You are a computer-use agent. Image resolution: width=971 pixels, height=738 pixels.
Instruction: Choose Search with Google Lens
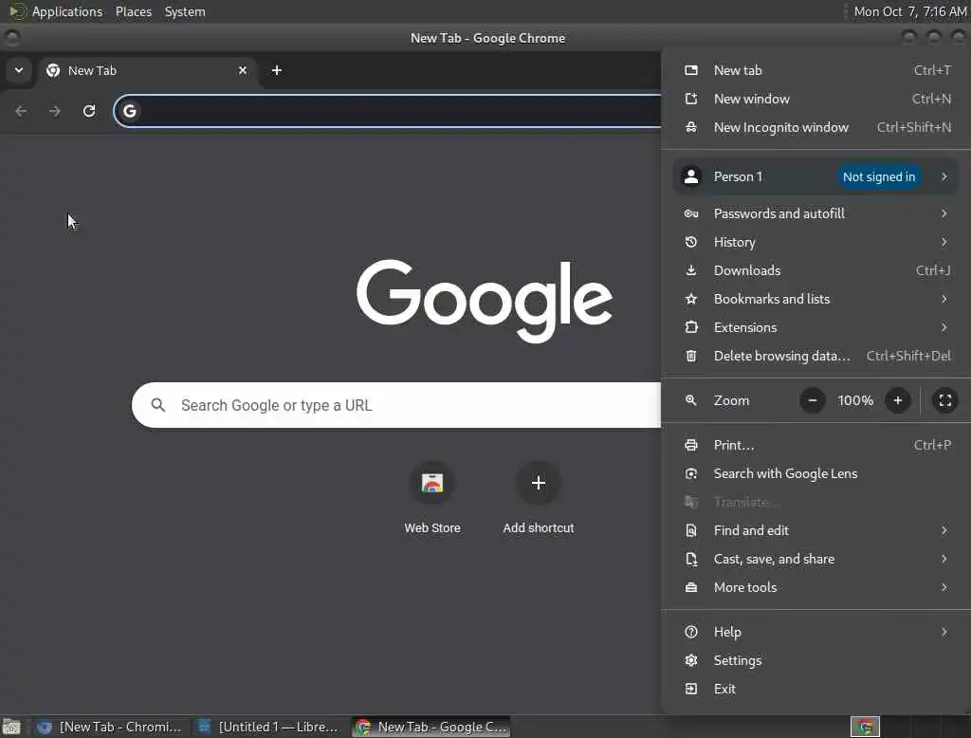point(816,473)
